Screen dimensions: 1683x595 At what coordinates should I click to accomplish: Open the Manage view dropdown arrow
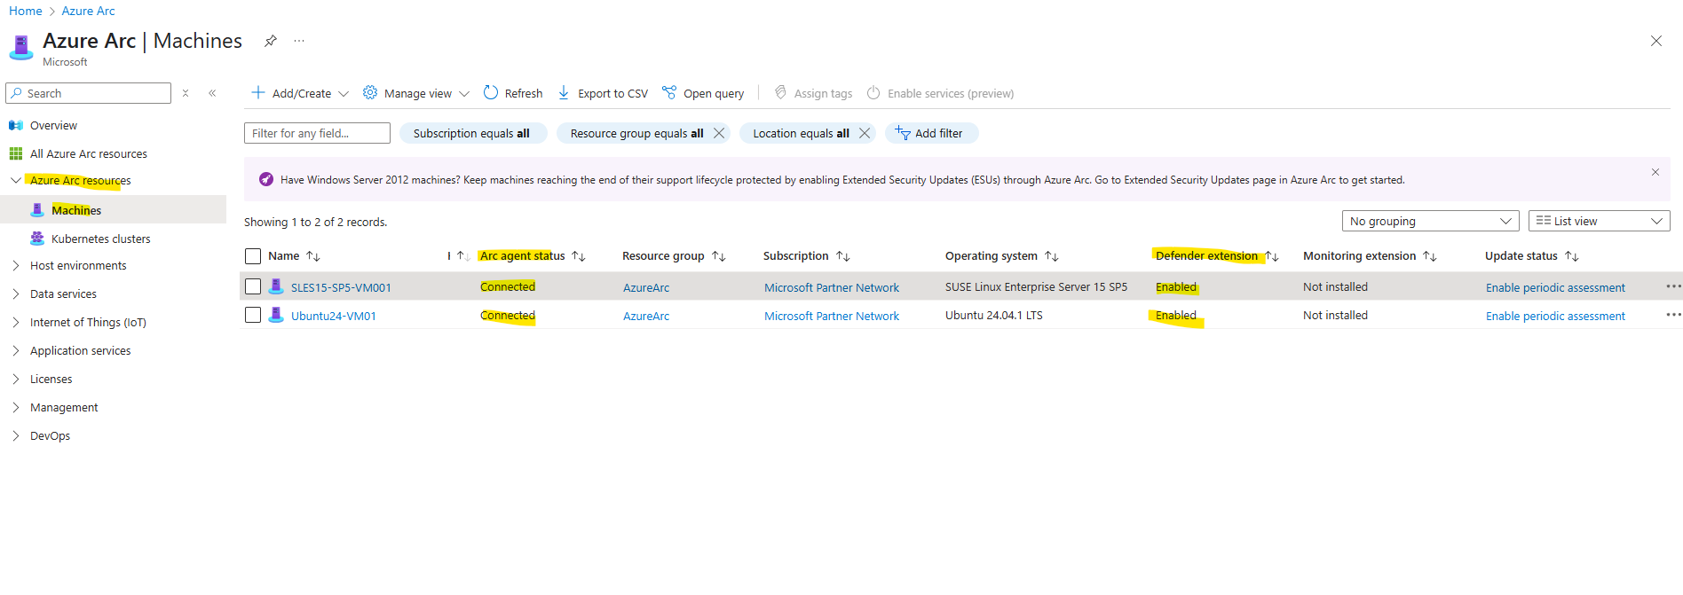tap(464, 93)
